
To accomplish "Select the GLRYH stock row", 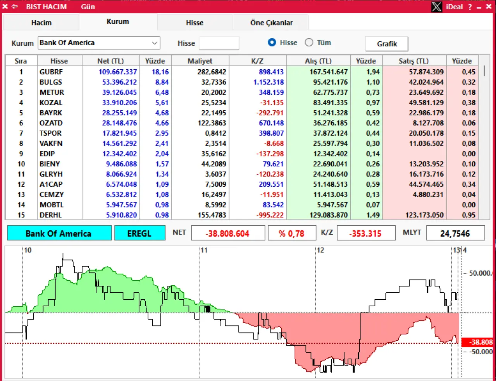I will 242,174.
